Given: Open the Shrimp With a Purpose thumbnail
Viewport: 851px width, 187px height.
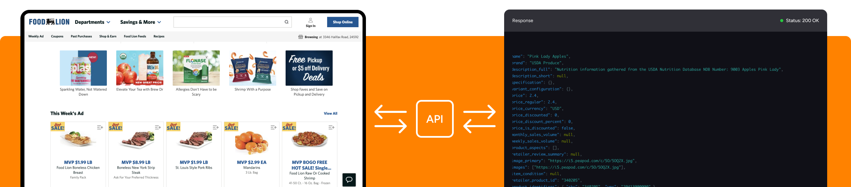Looking at the screenshot, I should tap(253, 68).
